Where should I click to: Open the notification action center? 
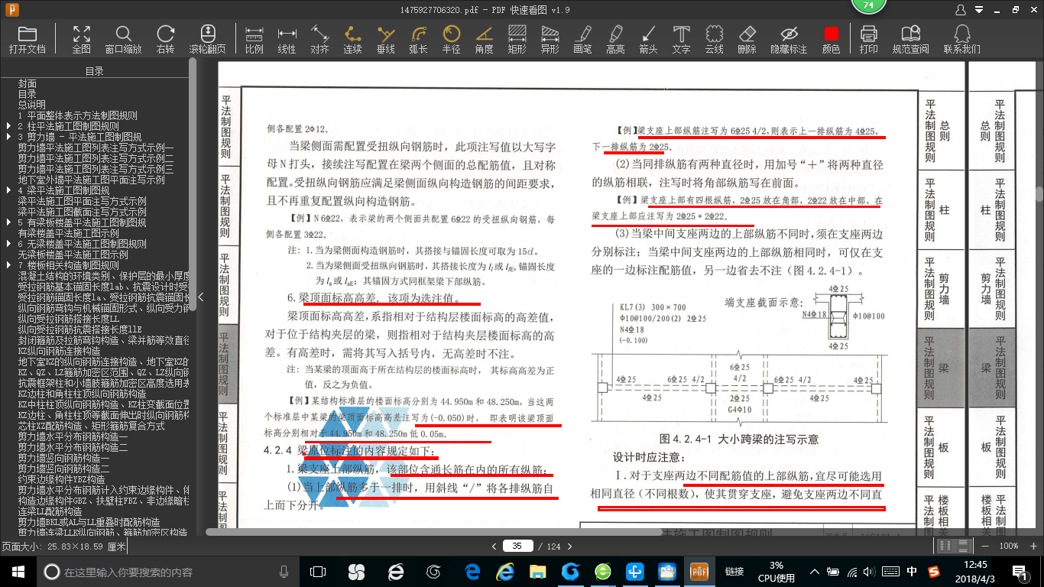click(1020, 571)
